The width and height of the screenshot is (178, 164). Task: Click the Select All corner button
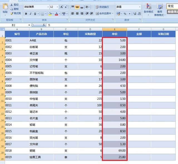click(3, 29)
